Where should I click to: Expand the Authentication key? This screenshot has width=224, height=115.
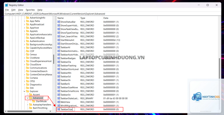point(24,41)
